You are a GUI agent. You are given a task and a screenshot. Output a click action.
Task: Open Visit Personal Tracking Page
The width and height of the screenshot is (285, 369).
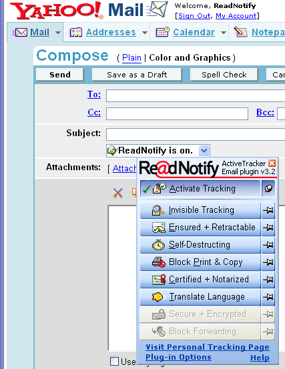208,347
